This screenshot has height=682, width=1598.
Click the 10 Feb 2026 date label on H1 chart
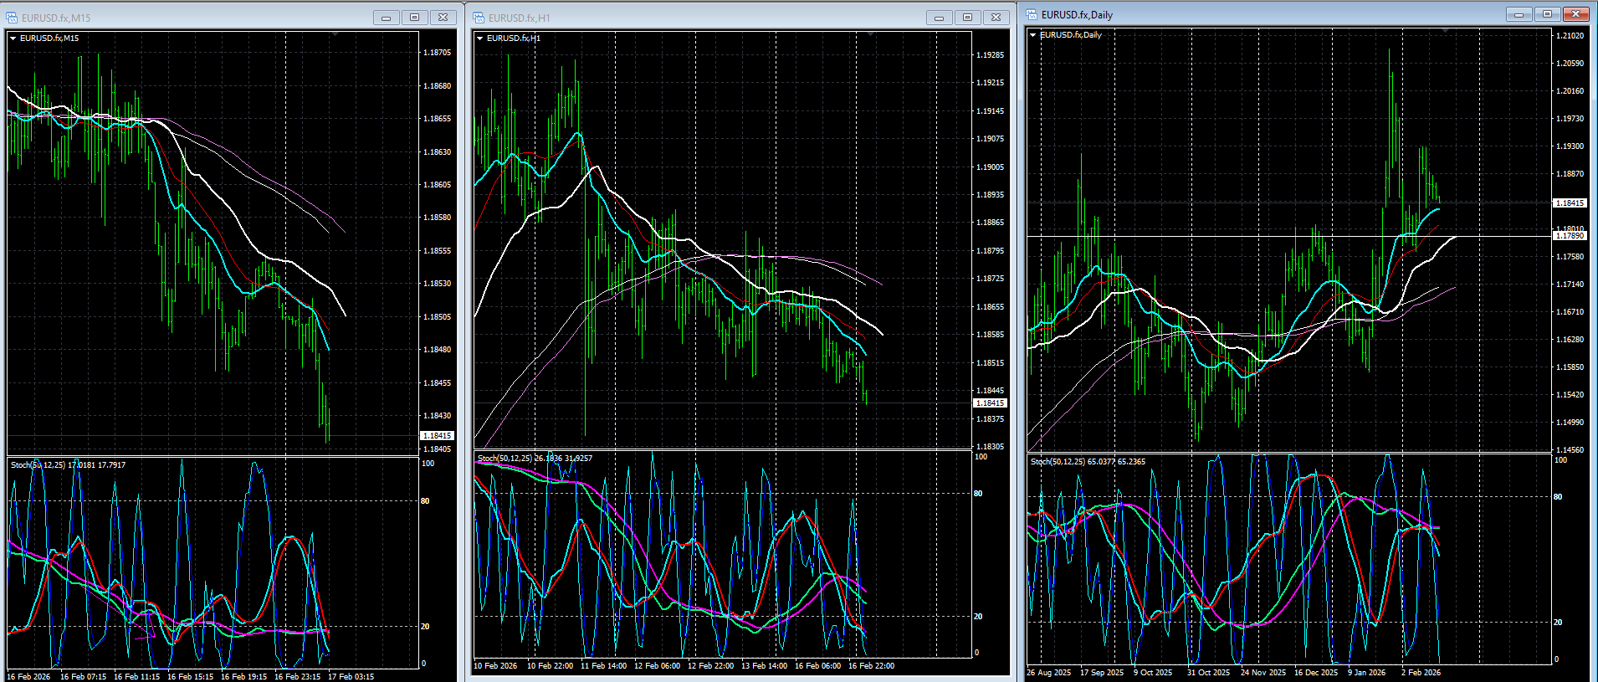[495, 666]
